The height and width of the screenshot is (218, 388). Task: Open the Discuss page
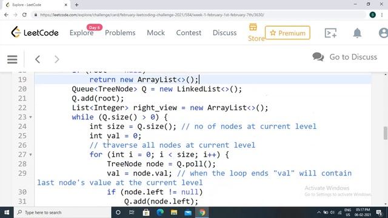pyautogui.click(x=224, y=33)
